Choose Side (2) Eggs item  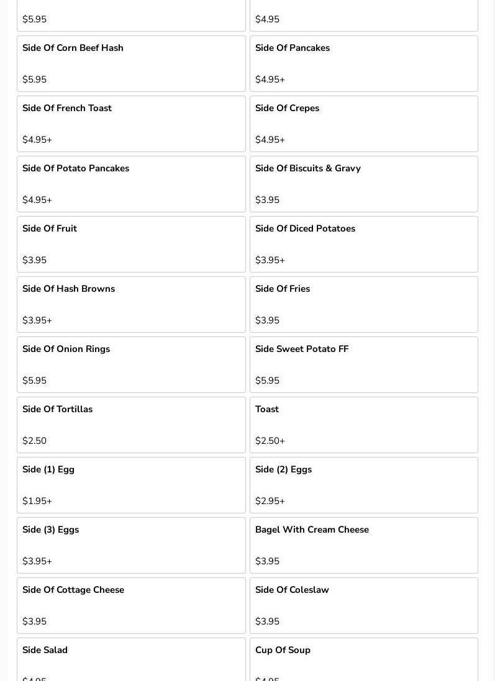[x=363, y=485]
